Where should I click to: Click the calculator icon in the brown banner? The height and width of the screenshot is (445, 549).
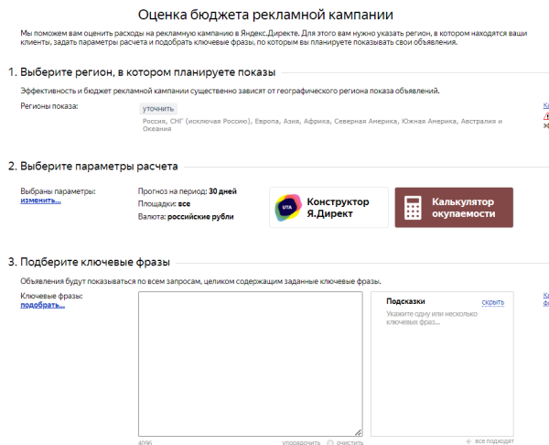[x=413, y=208]
